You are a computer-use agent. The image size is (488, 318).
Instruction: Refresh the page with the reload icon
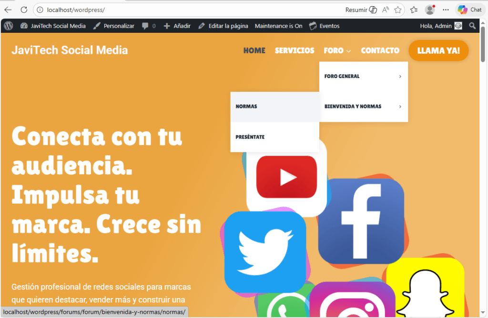pos(24,10)
